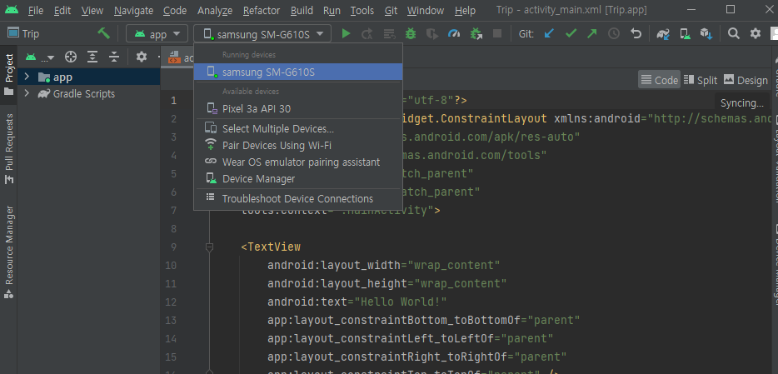Open the Run menu

coord(332,11)
